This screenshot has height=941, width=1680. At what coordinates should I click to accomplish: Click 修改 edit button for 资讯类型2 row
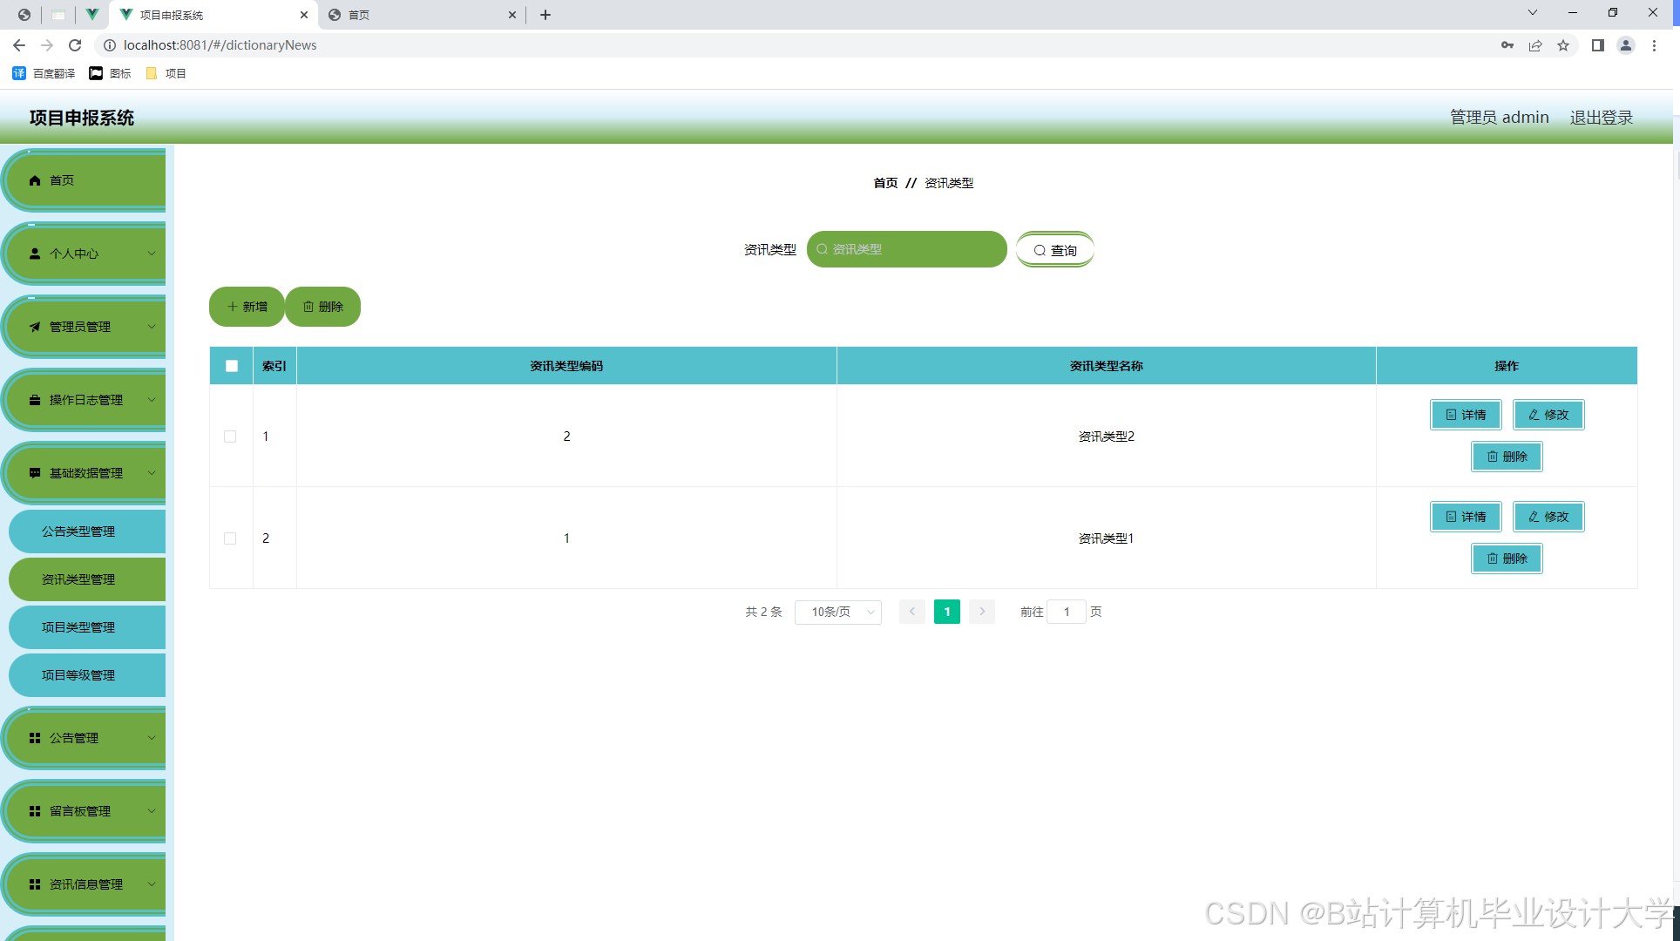click(1548, 415)
